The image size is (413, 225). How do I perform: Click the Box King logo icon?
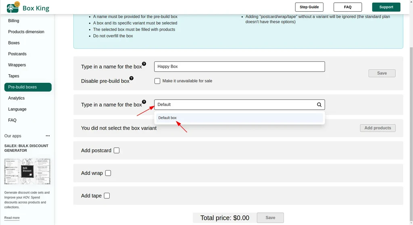(13, 7)
